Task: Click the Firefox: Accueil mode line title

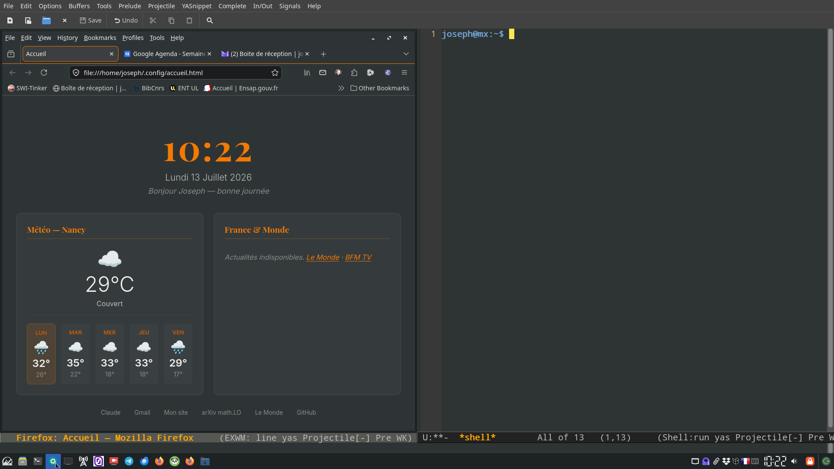Action: [x=105, y=438]
